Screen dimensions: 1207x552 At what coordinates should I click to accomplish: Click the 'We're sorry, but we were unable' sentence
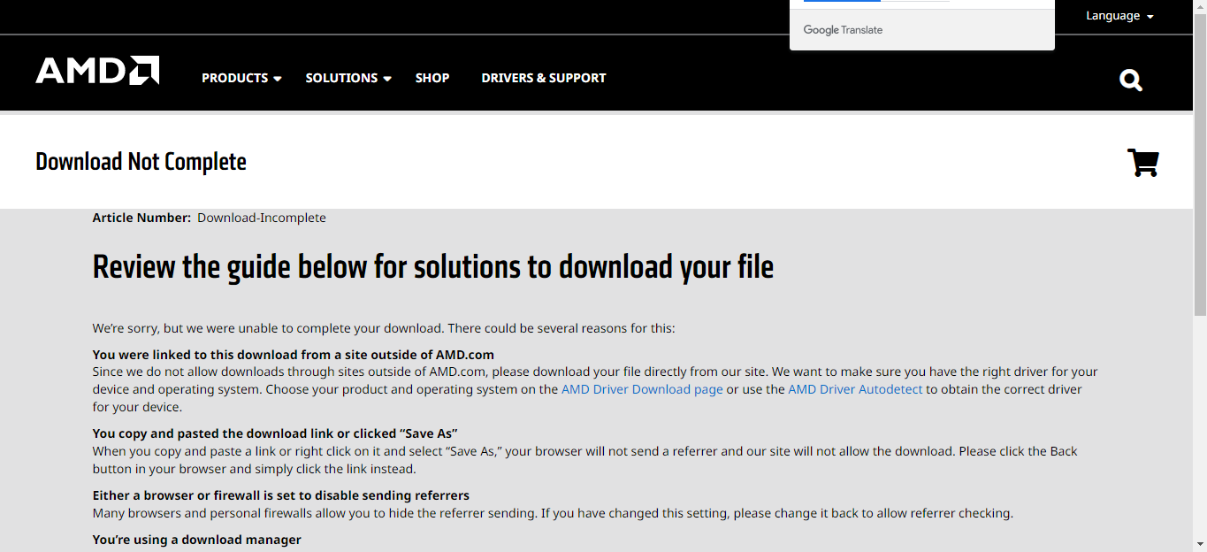tap(384, 328)
